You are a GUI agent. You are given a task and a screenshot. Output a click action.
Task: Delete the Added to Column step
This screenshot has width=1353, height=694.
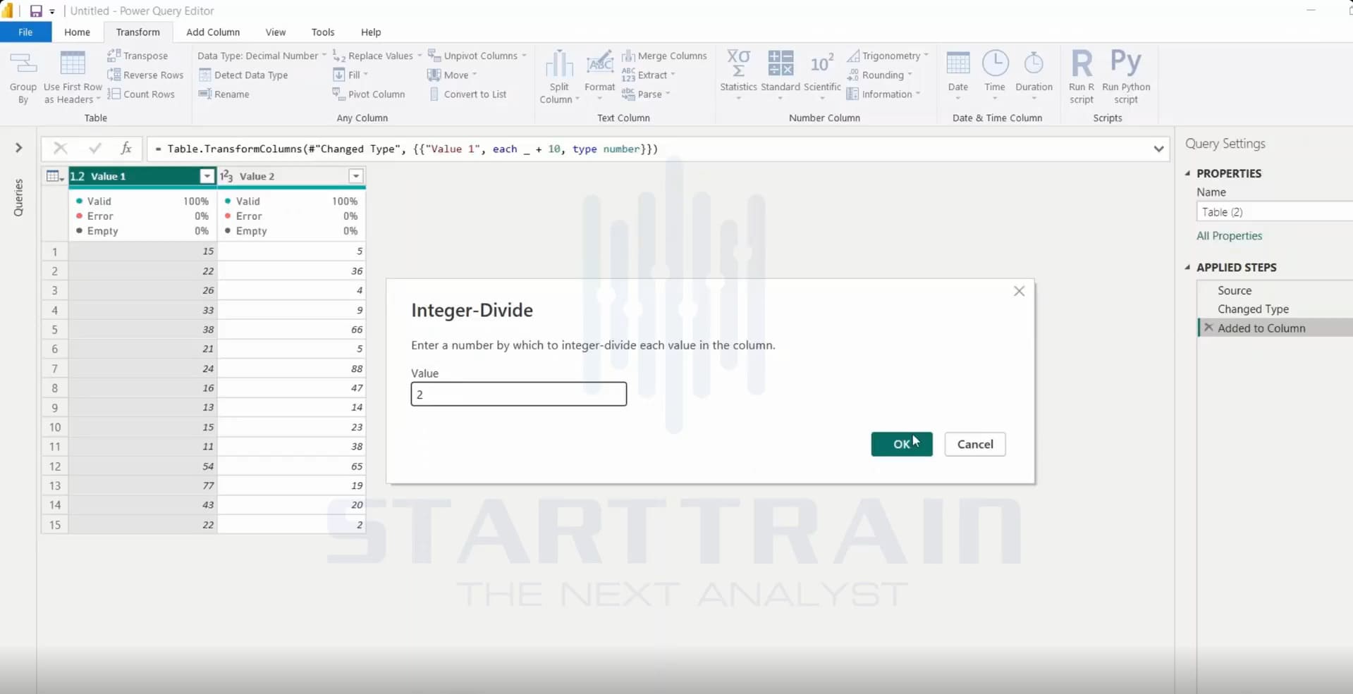1208,328
